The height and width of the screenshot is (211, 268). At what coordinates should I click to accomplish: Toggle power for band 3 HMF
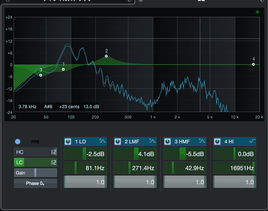coord(167,142)
